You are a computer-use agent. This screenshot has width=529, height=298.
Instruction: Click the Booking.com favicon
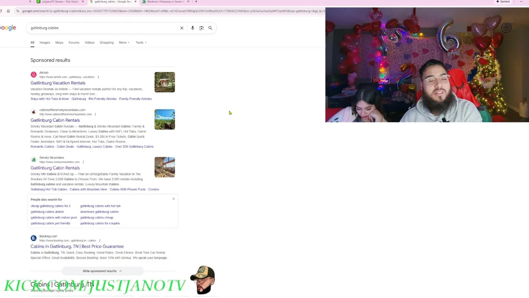(33, 238)
